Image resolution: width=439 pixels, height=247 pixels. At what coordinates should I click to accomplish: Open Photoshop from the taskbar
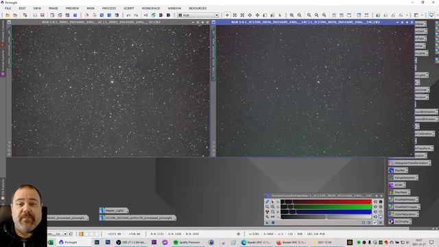point(108,242)
